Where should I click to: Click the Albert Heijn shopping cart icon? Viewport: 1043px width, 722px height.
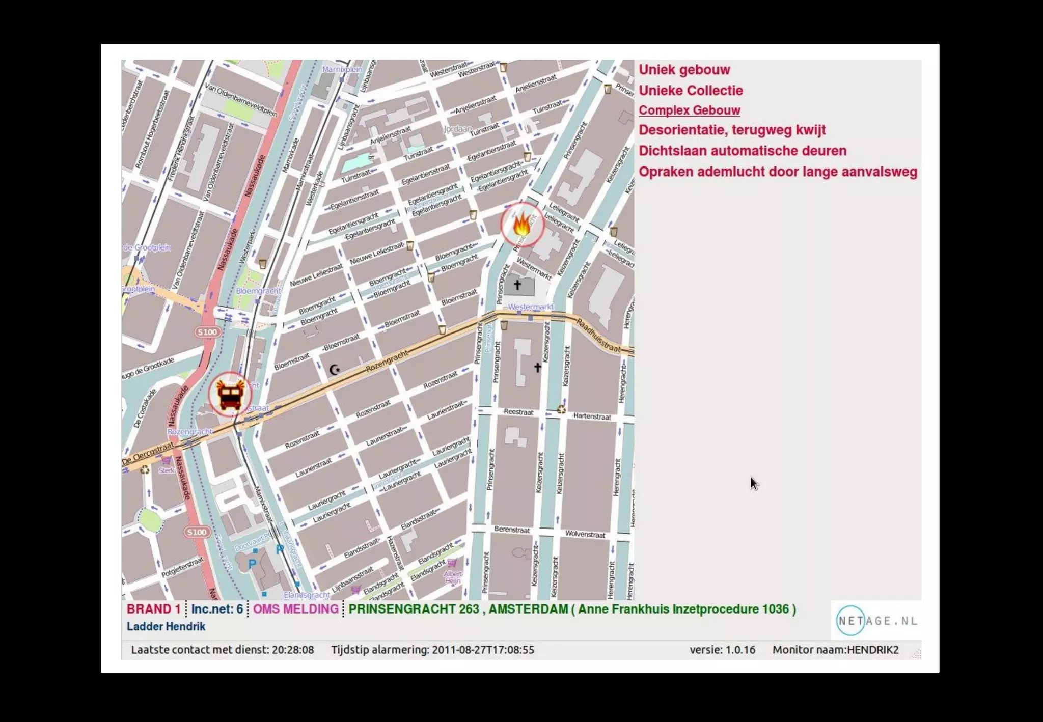[452, 563]
